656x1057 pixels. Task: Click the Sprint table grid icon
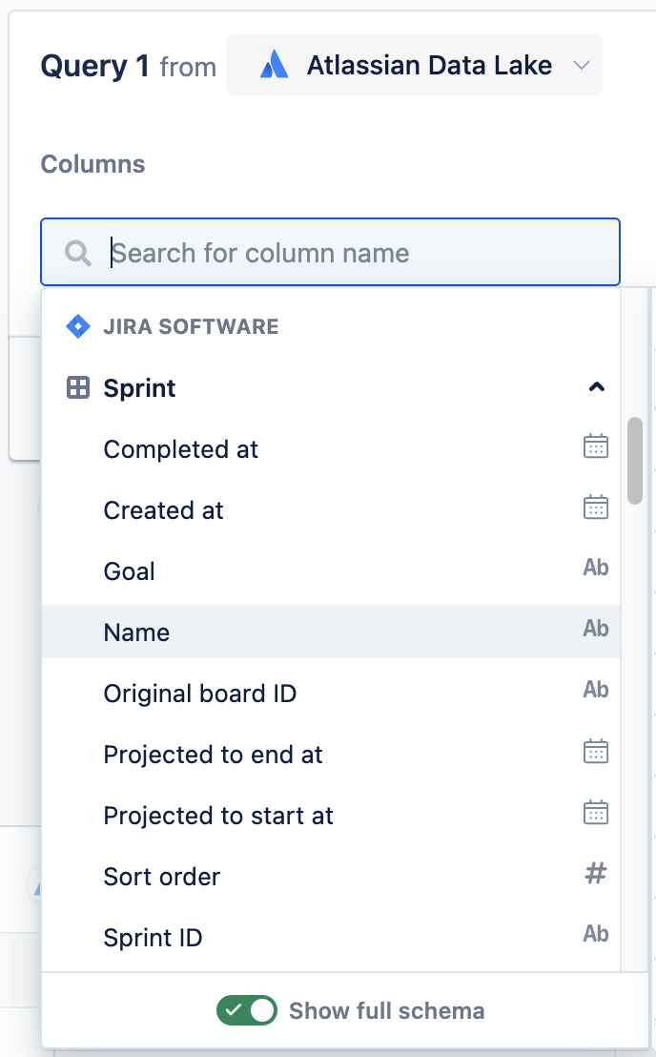78,387
